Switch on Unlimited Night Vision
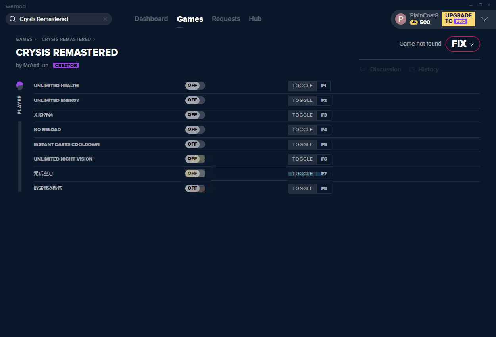 (x=195, y=159)
